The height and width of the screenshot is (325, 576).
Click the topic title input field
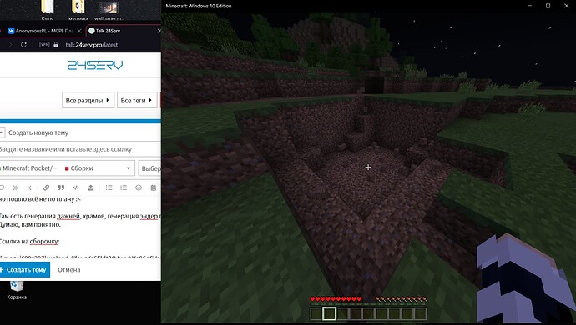click(x=80, y=149)
